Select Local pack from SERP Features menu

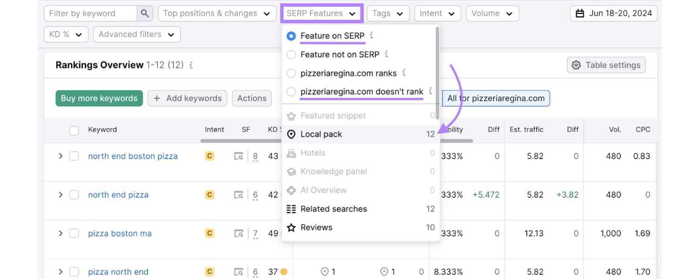[x=322, y=134]
